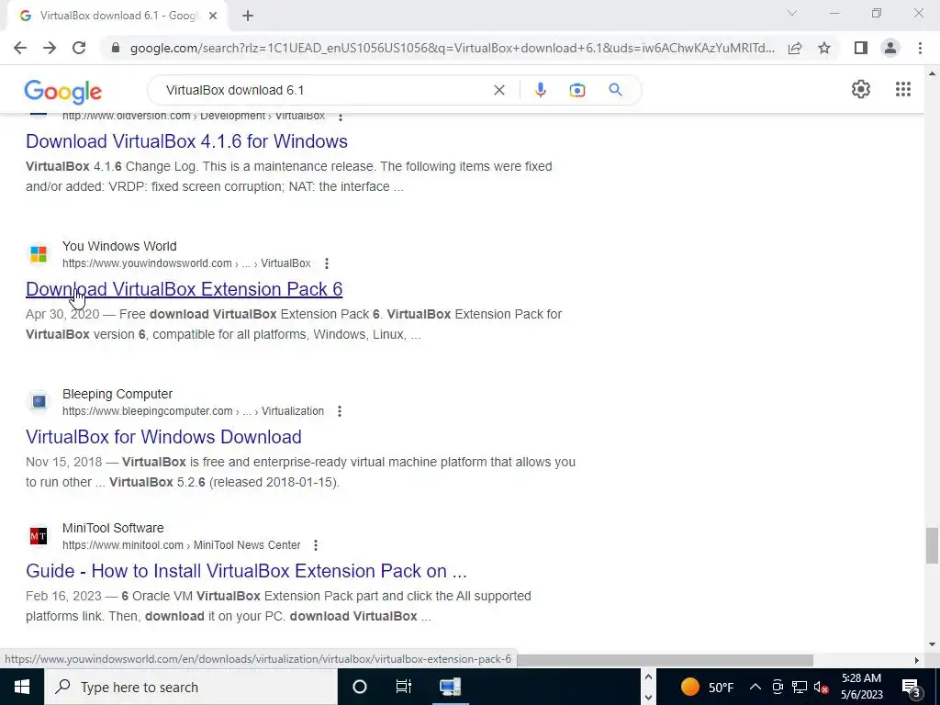Open network status tray icon

coord(800,687)
